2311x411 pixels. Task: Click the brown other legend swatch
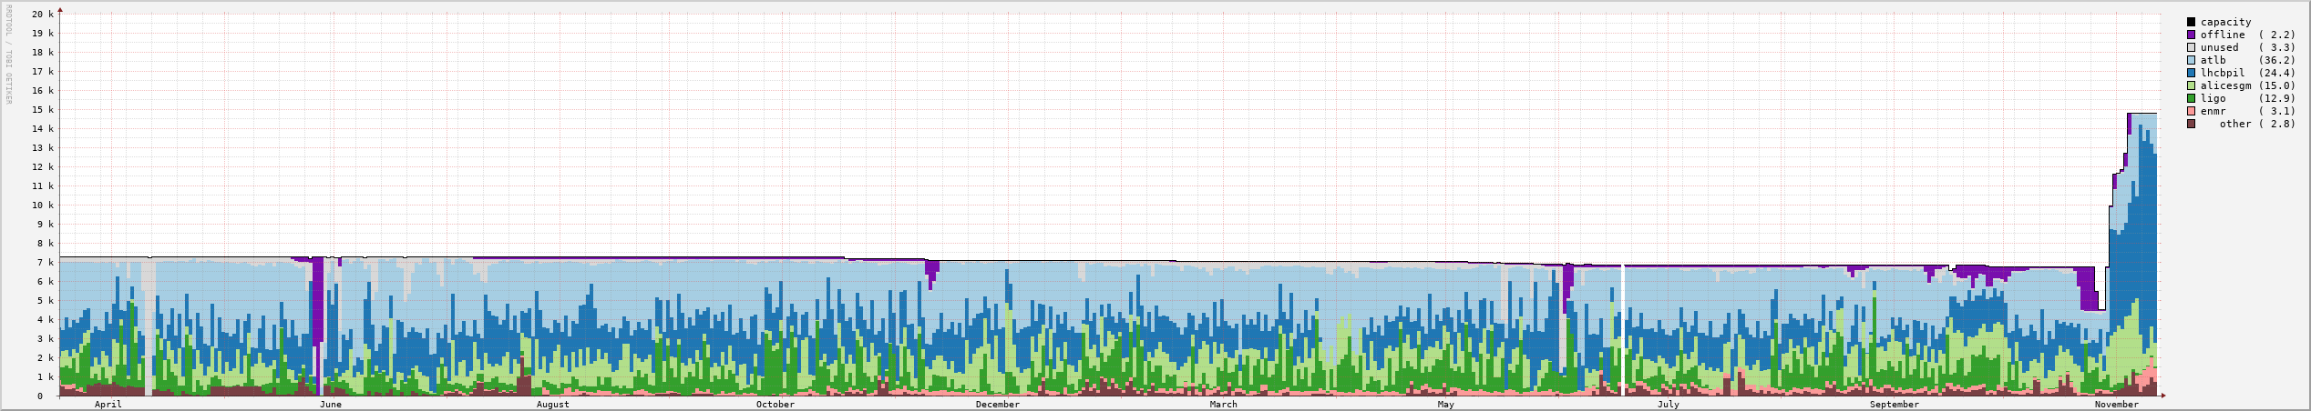pos(2191,124)
